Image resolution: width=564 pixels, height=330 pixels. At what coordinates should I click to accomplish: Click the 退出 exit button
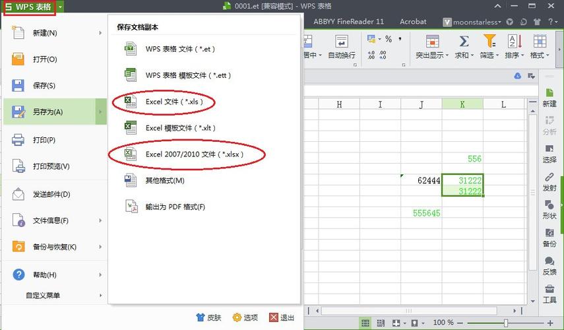[282, 317]
